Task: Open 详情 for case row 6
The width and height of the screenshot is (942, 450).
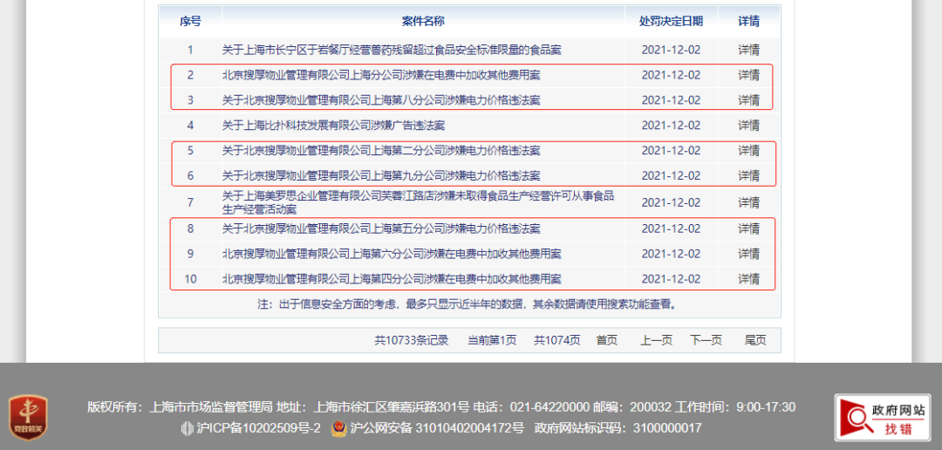Action: [748, 175]
